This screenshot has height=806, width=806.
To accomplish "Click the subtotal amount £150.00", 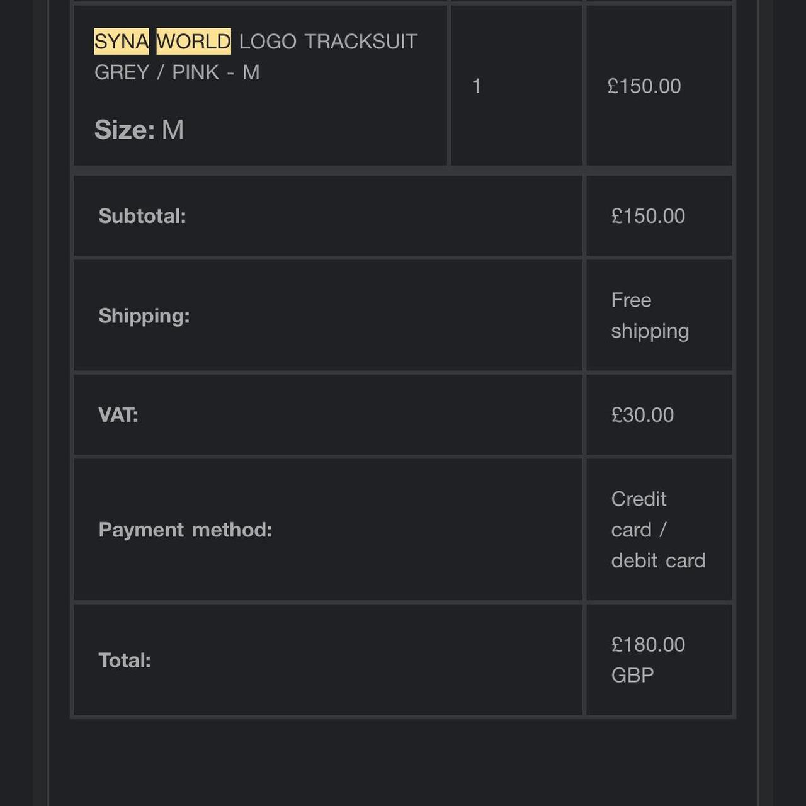I will point(648,216).
